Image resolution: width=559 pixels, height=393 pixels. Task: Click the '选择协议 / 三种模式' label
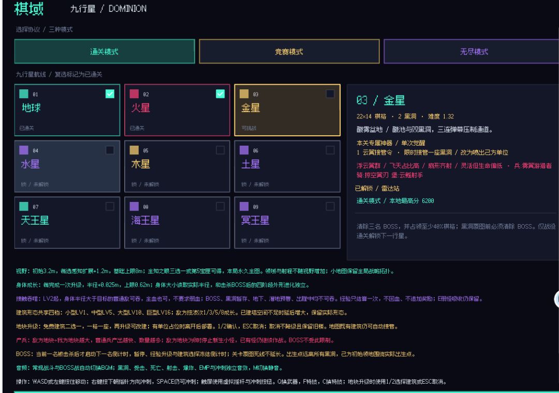click(44, 29)
